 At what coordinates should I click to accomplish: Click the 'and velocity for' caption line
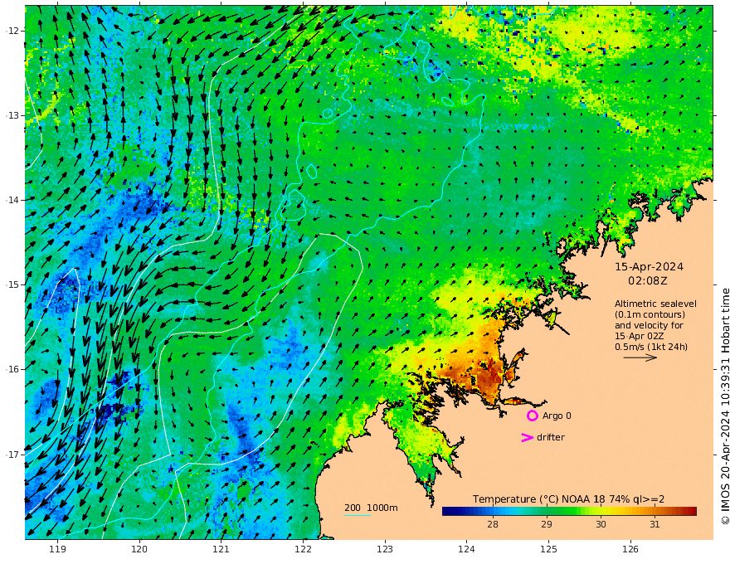pos(649,325)
